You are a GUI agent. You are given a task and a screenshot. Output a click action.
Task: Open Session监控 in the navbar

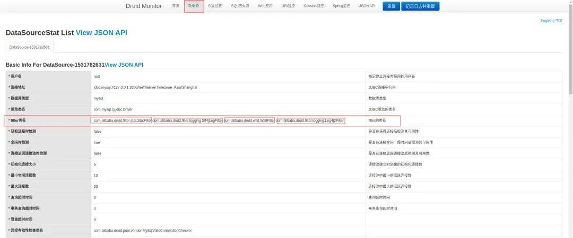pos(314,6)
